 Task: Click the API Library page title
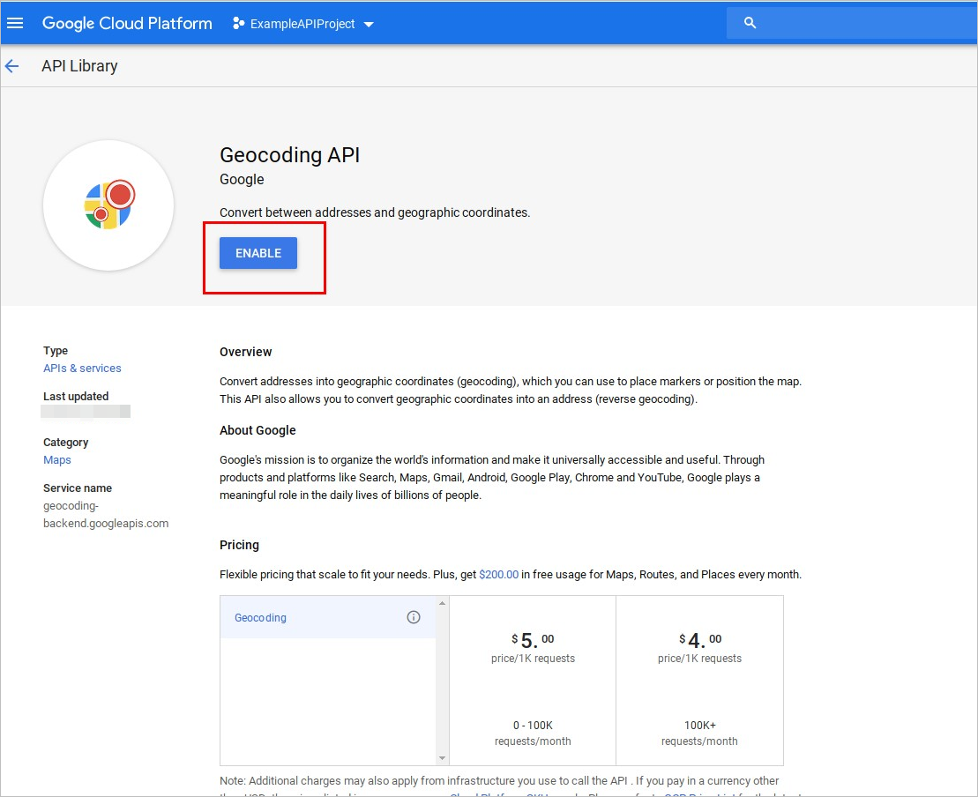79,66
